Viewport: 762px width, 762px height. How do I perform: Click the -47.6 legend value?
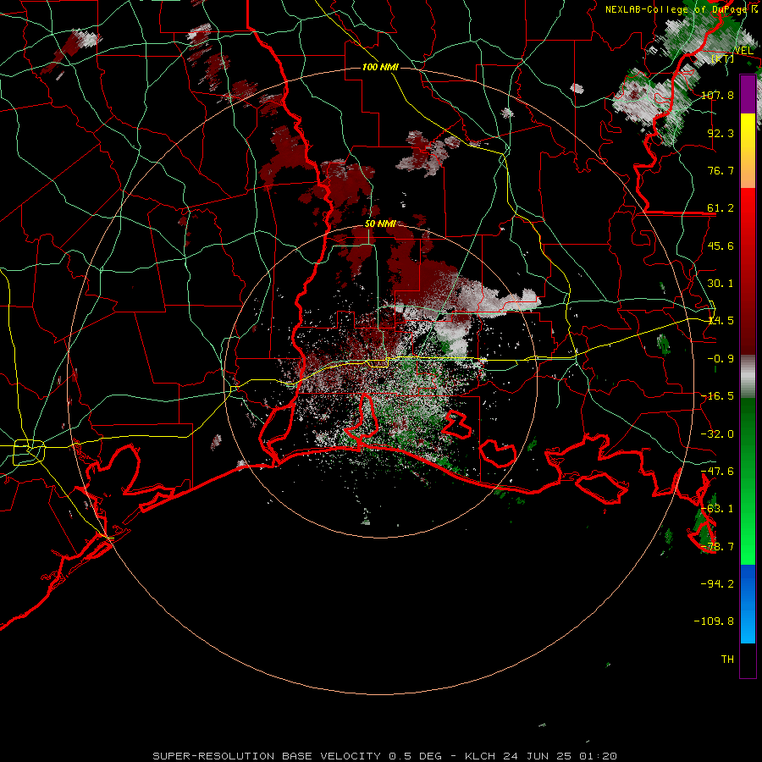pos(717,472)
